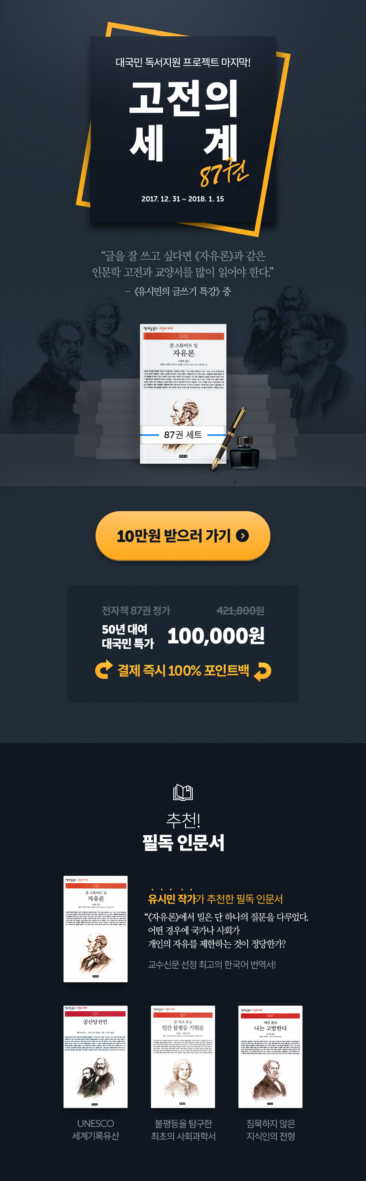This screenshot has height=1181, width=366.
Task: Click the 불평등을 탐구한 최초의 사회과학서 caption
Action: [x=183, y=1129]
